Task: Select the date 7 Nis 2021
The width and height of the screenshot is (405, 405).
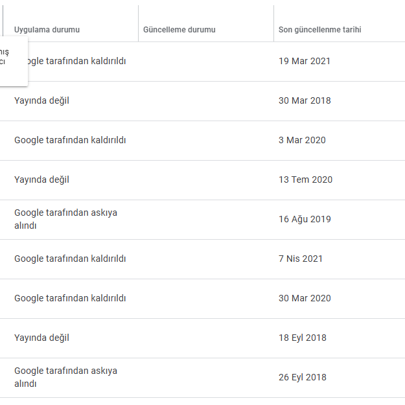Action: click(301, 259)
